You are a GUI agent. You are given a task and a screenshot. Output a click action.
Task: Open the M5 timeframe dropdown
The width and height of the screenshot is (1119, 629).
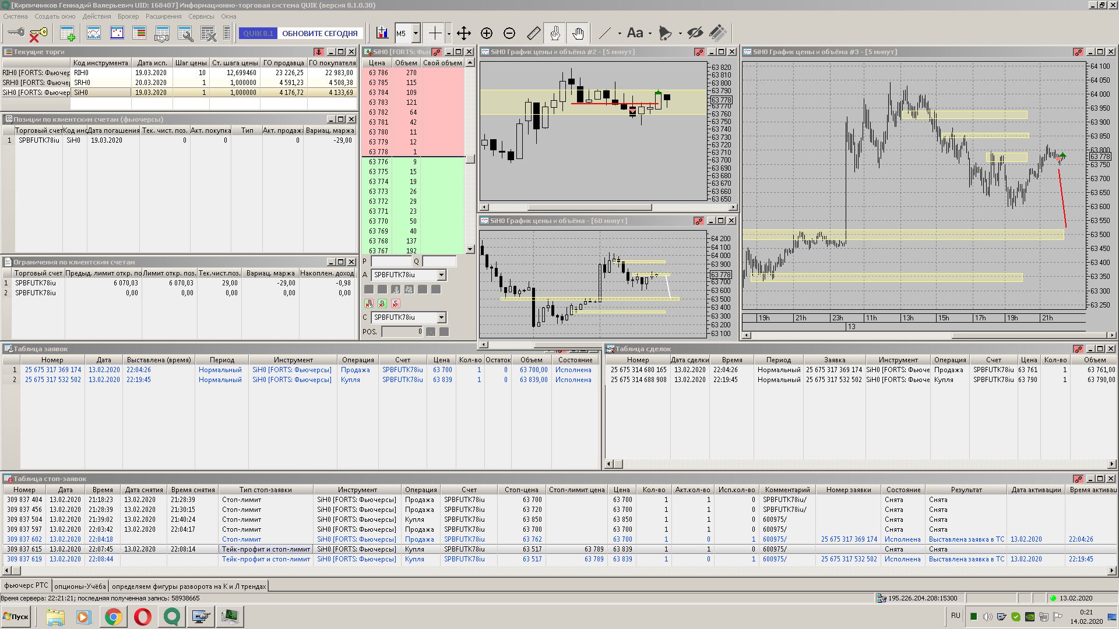pos(416,33)
